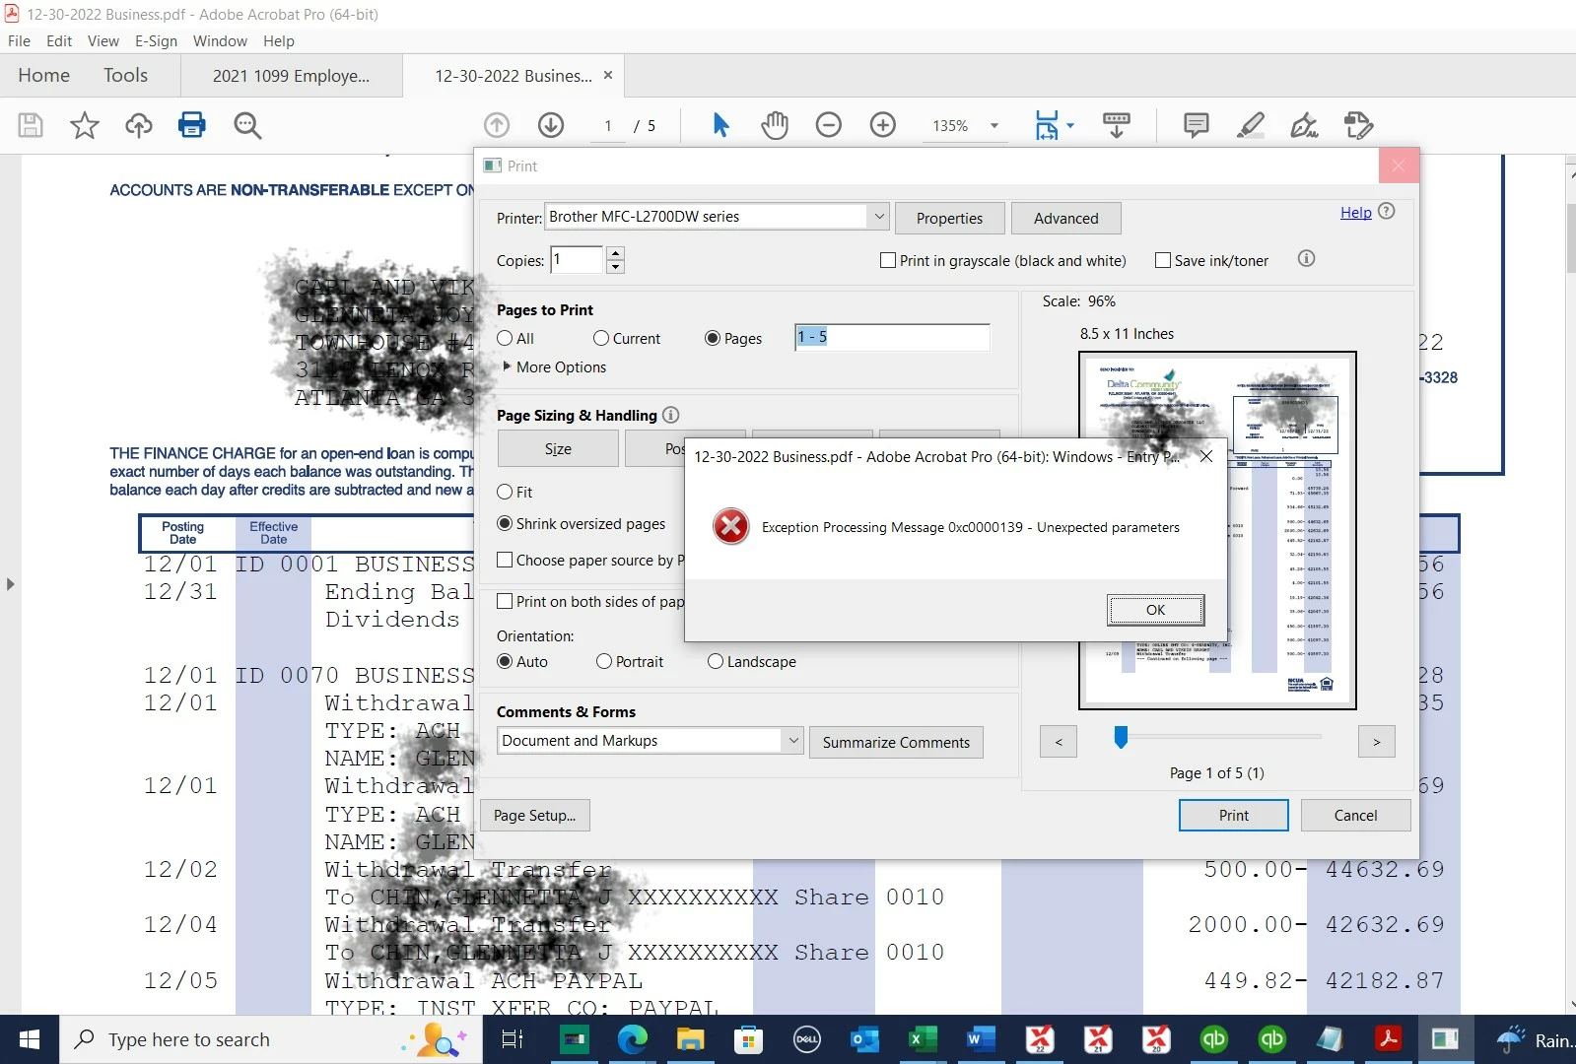Select the All pages radio button
1576x1064 pixels.
tap(505, 338)
